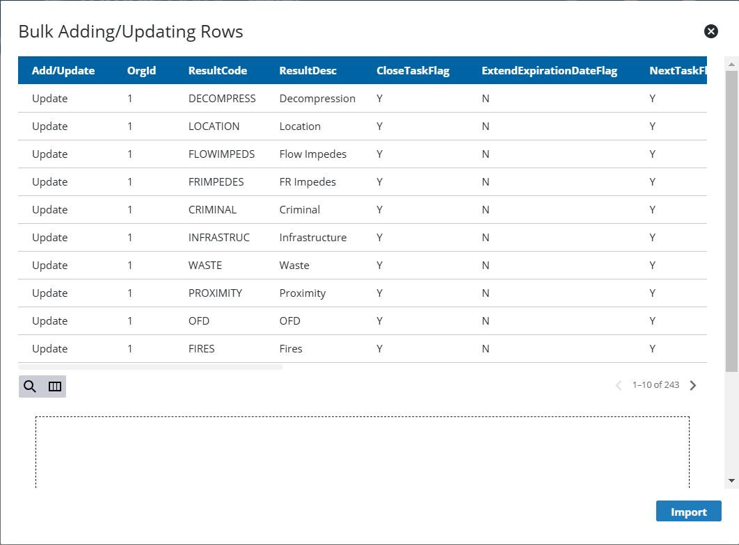Sort by the Add/Update column header
Viewport: 739px width, 545px height.
[63, 70]
